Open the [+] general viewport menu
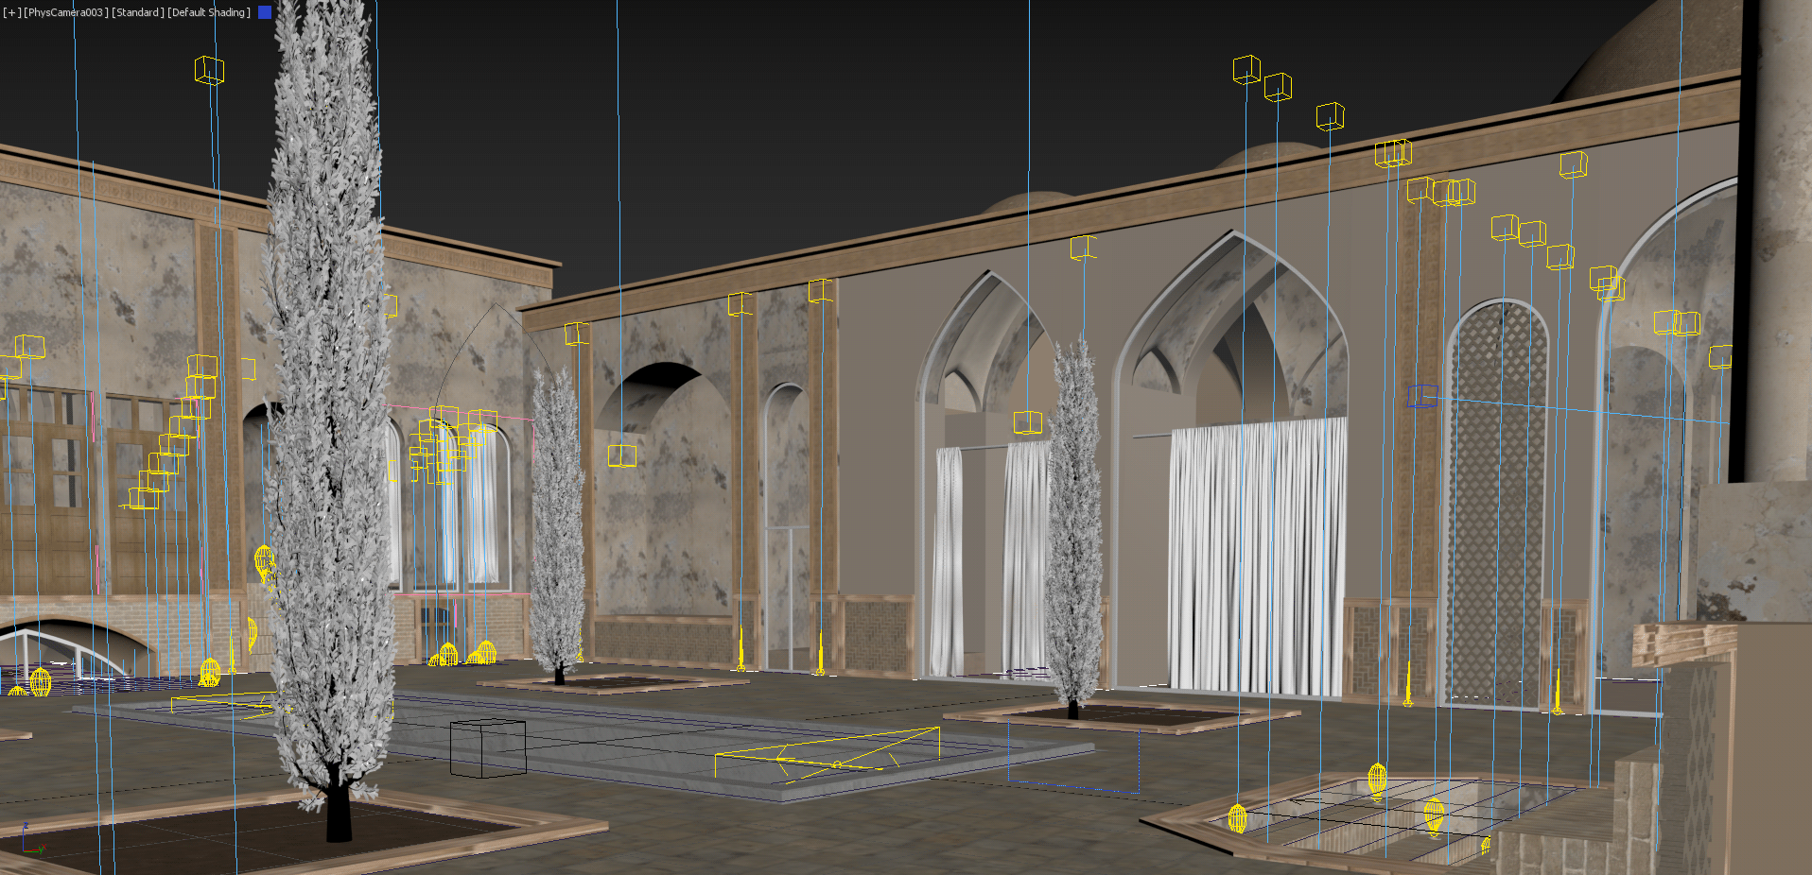The image size is (1812, 875). (x=11, y=12)
